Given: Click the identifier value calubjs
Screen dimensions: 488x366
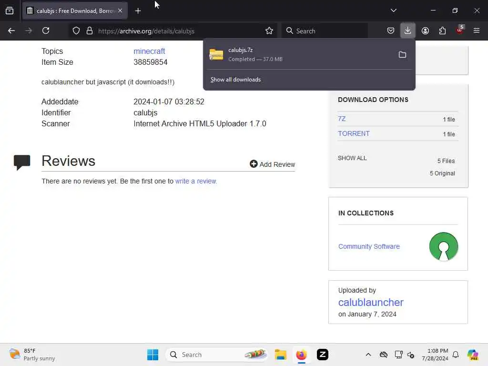Looking at the screenshot, I should pyautogui.click(x=145, y=112).
